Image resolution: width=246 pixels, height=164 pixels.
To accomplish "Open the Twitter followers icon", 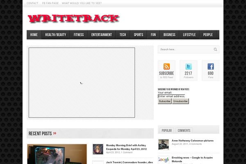I will tap(189, 66).
